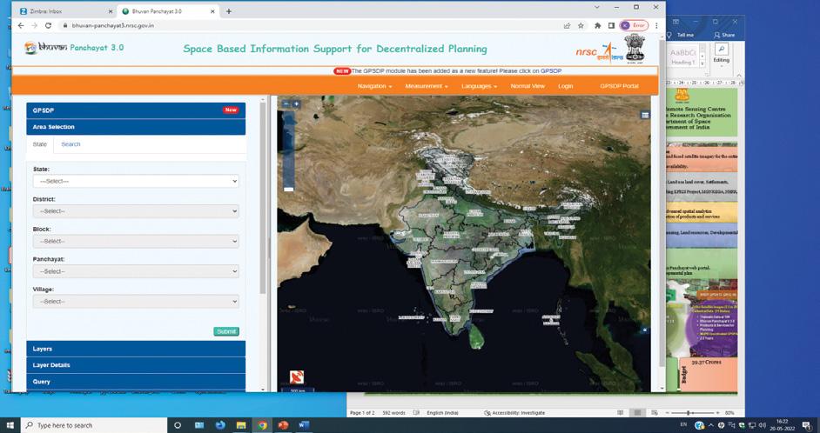This screenshot has width=820, height=433.
Task: Open the Measurement dropdown menu
Action: click(427, 86)
